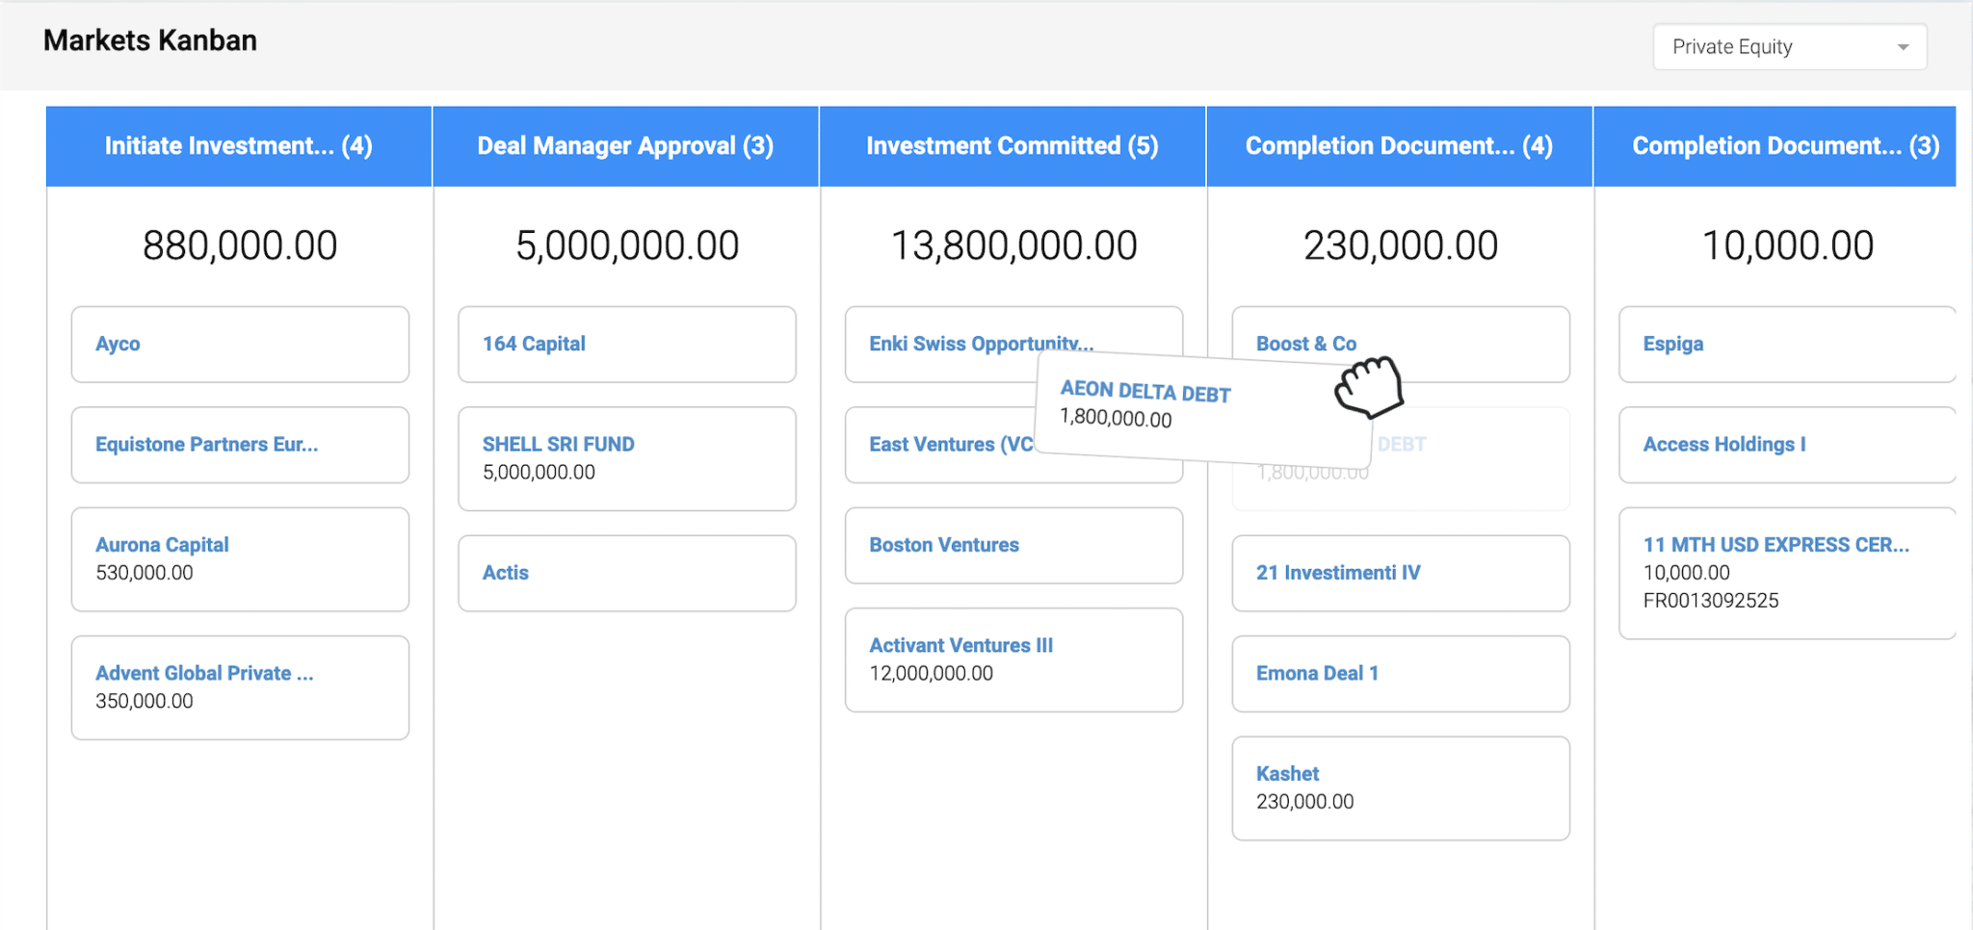Select the Investment Committed column header

pyautogui.click(x=1013, y=146)
